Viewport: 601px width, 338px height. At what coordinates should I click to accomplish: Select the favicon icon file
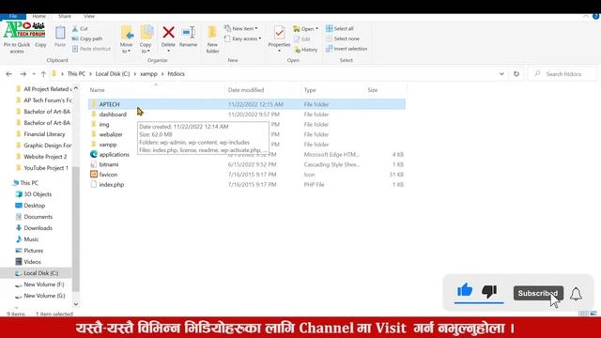click(x=94, y=175)
